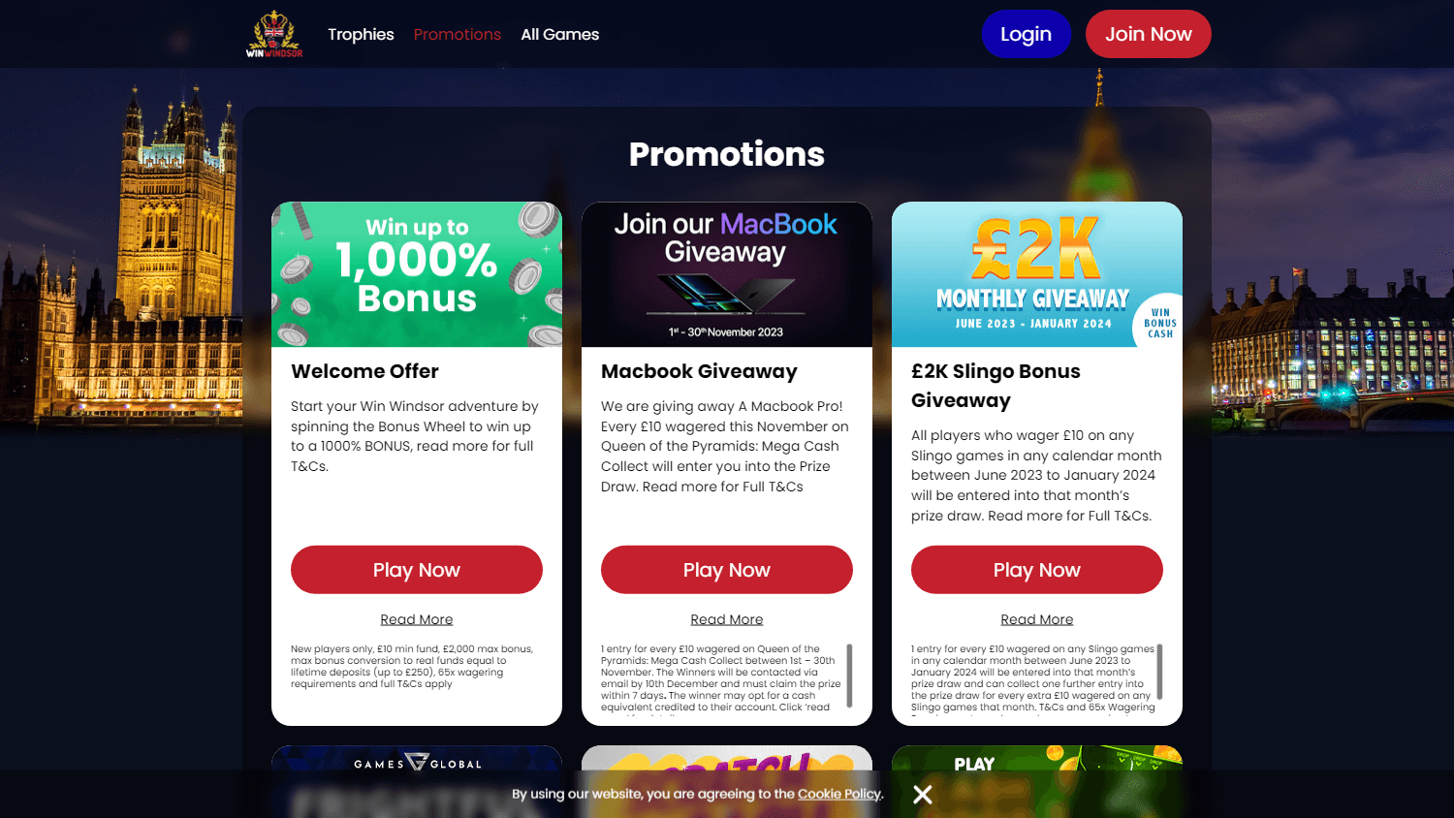Go to All Games in the header
Viewport: 1454px width, 818px height.
point(560,34)
